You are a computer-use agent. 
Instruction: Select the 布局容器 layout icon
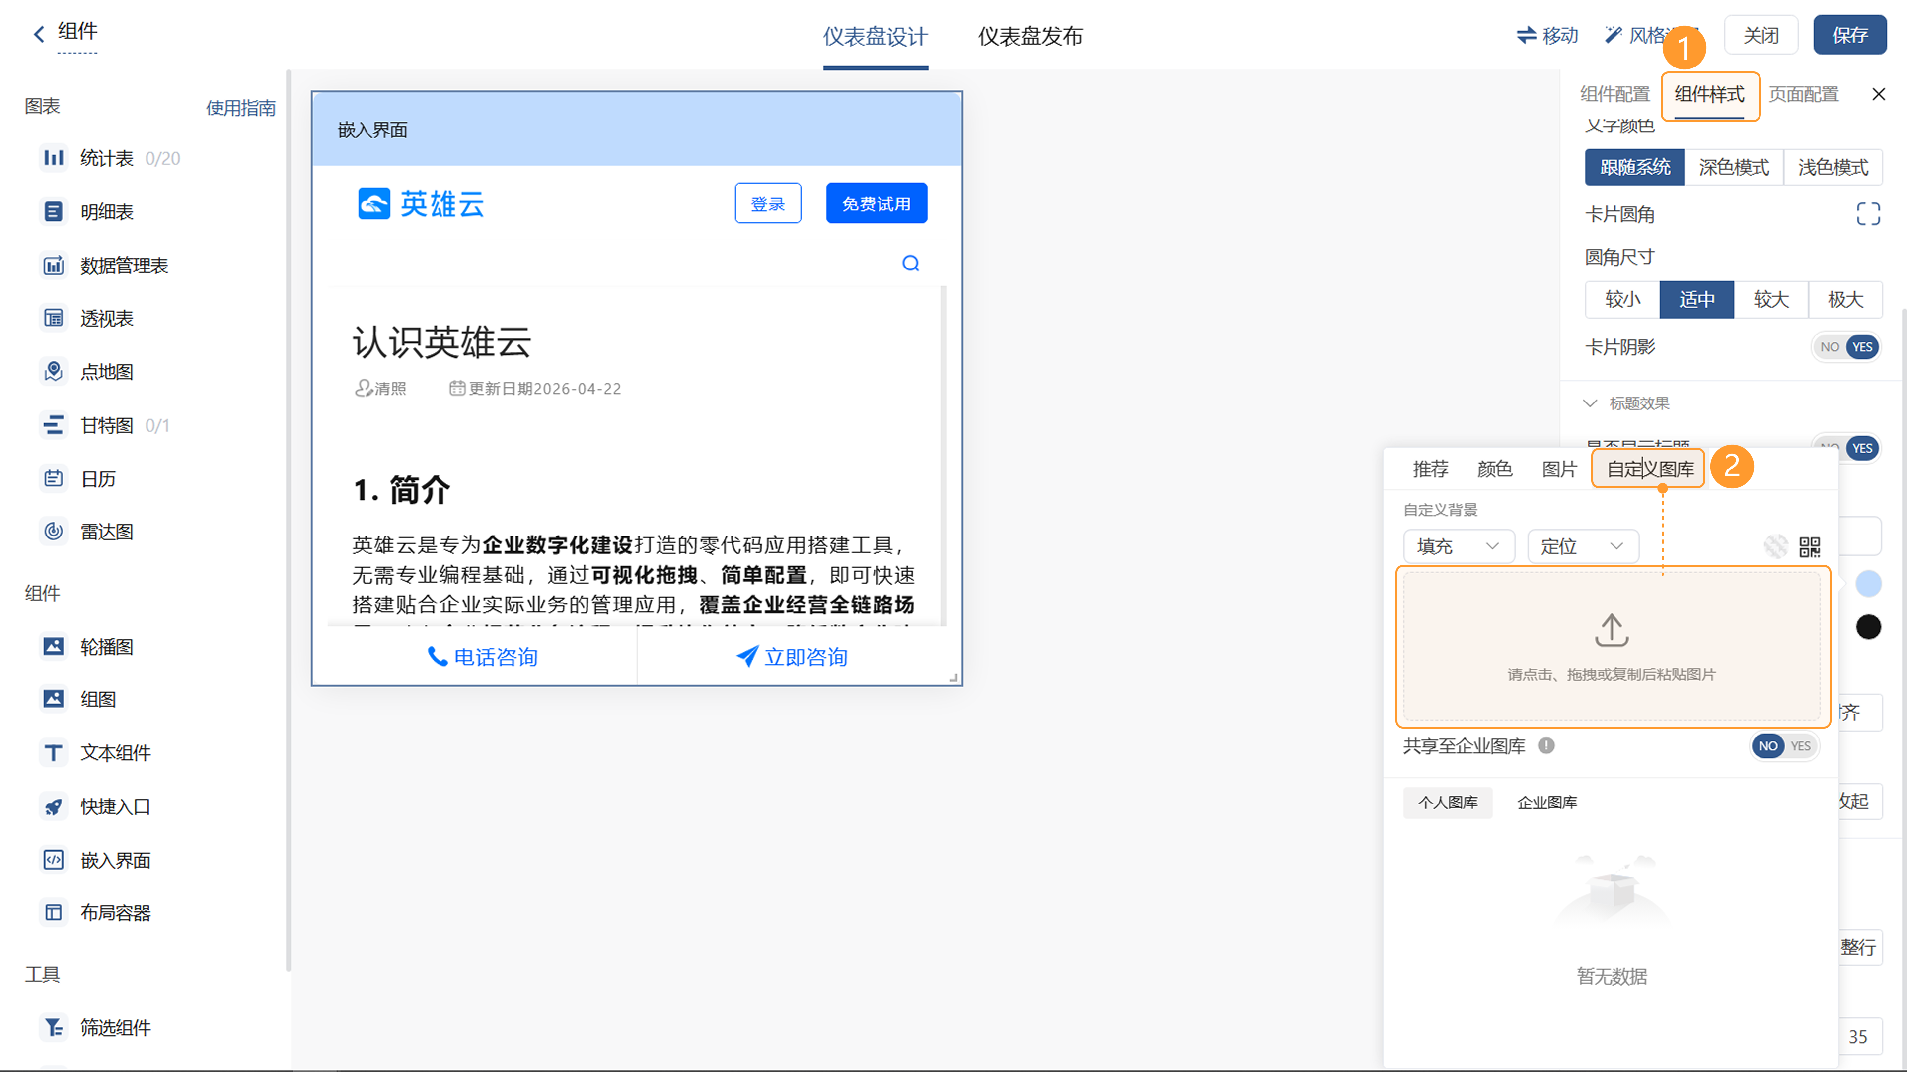point(53,912)
